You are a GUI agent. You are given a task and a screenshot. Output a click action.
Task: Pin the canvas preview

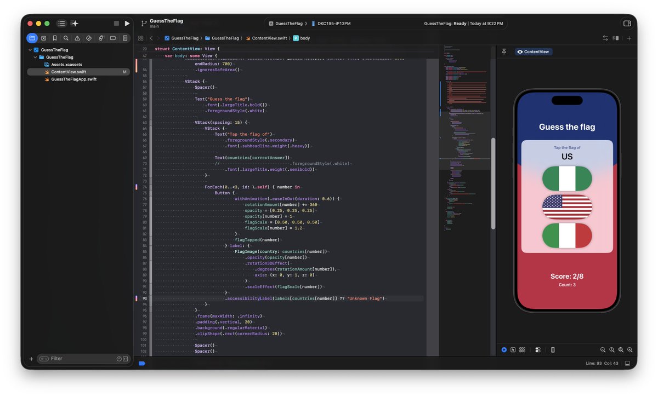click(x=504, y=51)
